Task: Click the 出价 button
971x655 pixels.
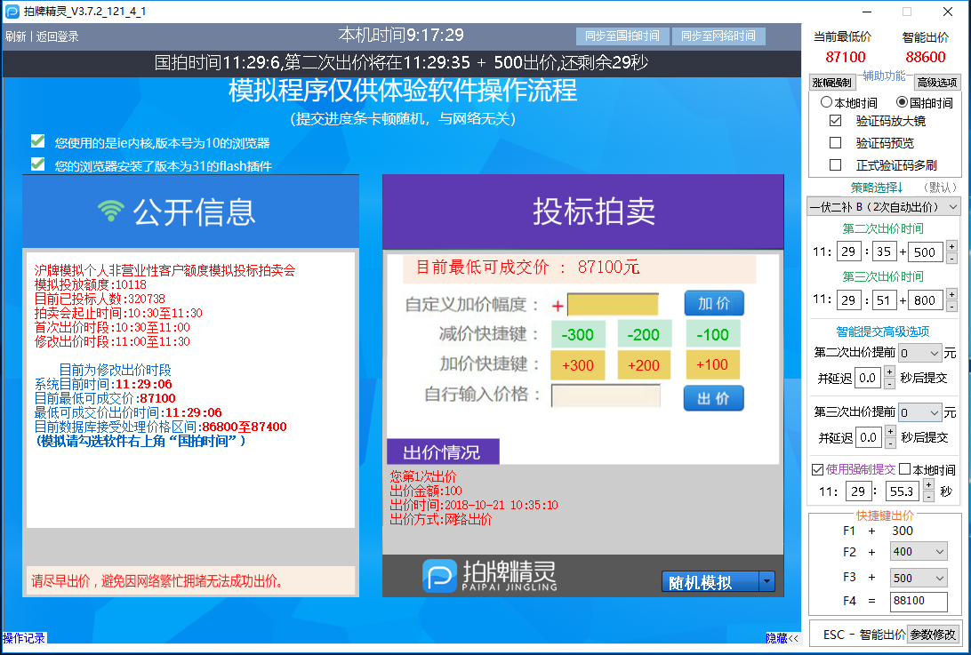Action: 713,398
